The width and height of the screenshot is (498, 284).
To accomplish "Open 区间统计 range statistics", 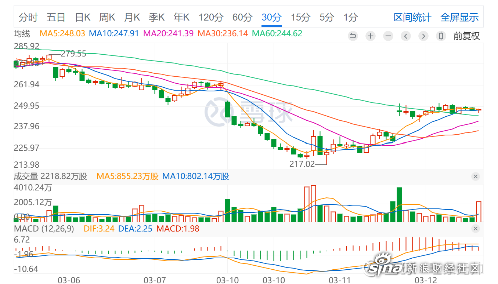I will 412,17.
